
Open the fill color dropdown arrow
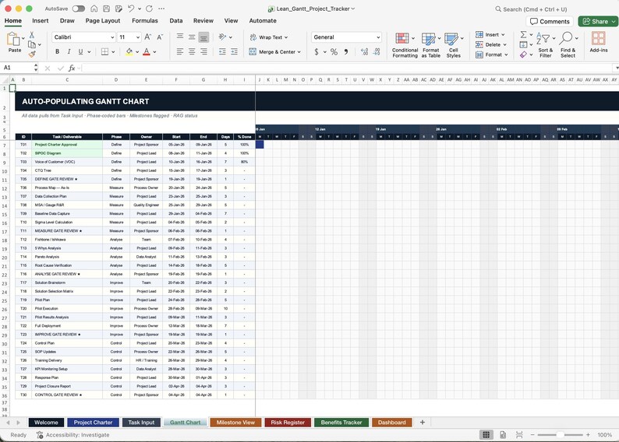coord(137,52)
